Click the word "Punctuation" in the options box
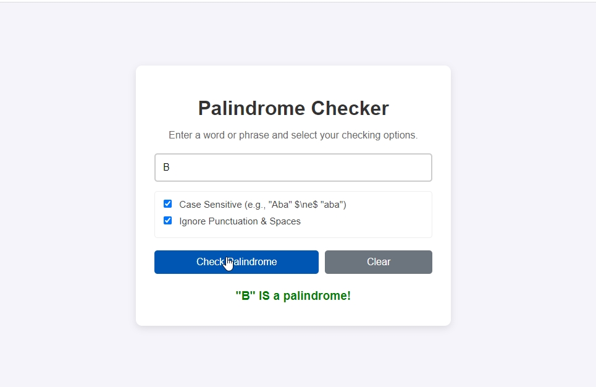Image resolution: width=596 pixels, height=387 pixels. tap(233, 221)
